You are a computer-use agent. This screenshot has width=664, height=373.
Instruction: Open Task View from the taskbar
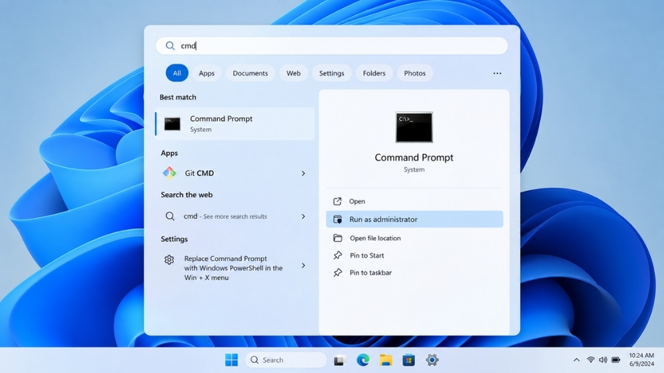339,360
